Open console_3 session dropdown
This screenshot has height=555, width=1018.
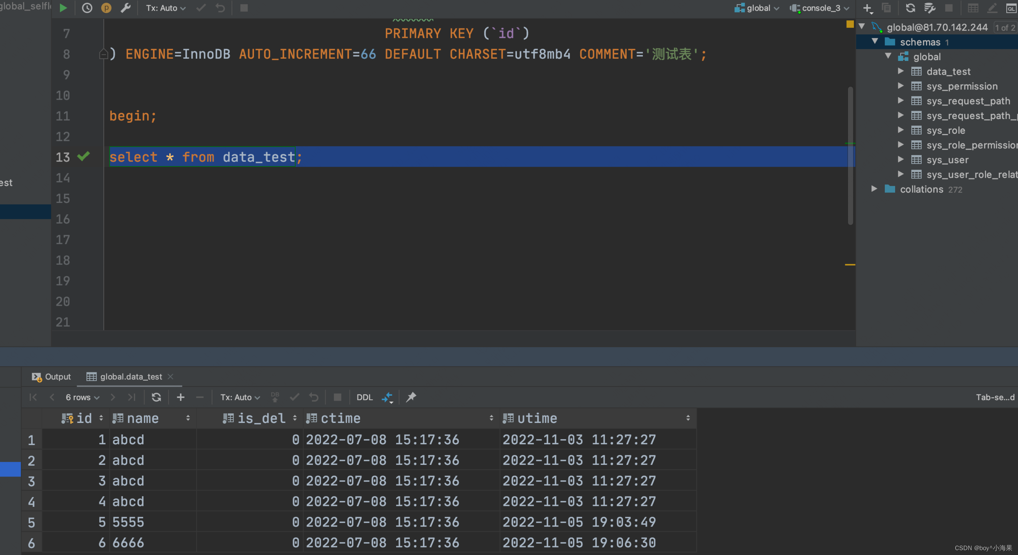coord(820,8)
